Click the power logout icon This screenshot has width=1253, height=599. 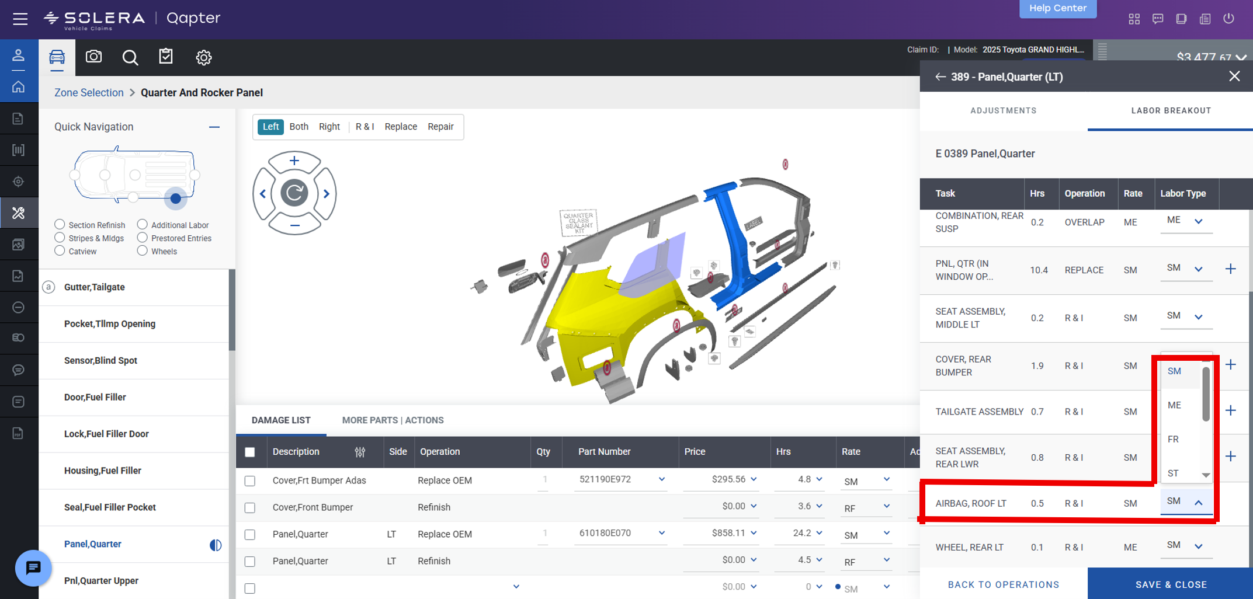(1228, 19)
